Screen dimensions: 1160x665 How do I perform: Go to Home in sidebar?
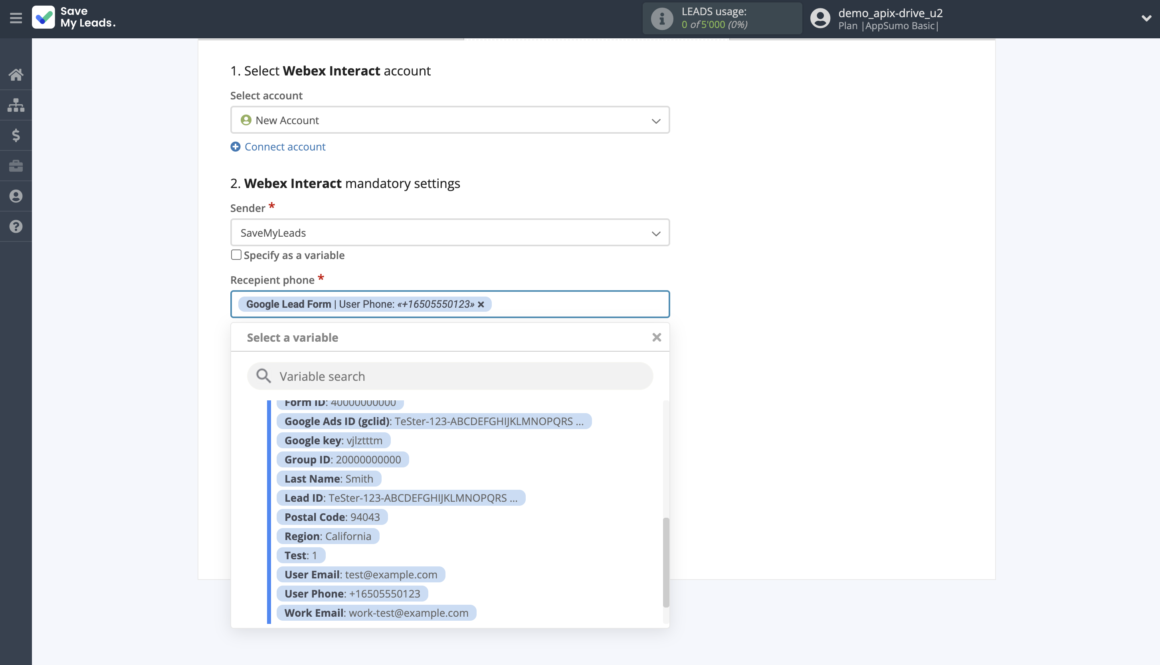click(x=16, y=75)
